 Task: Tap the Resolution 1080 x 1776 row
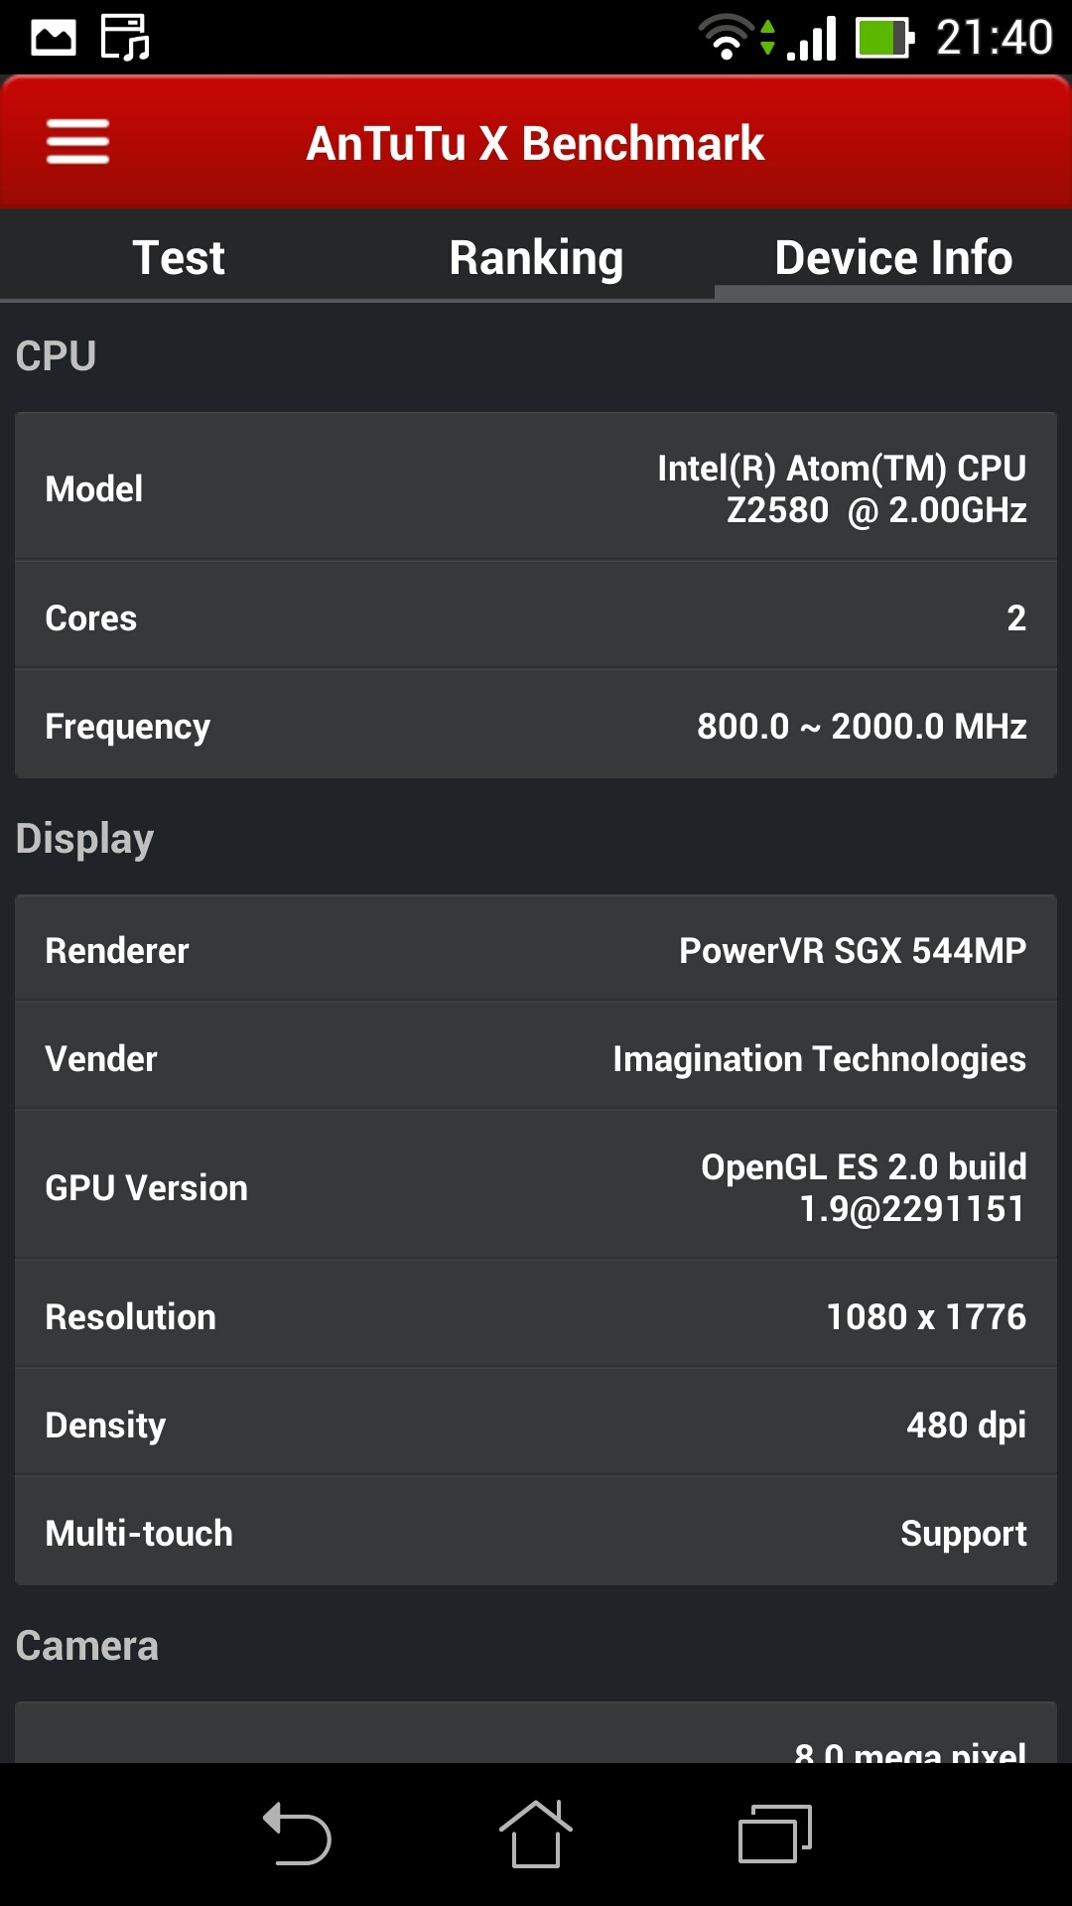(536, 1316)
